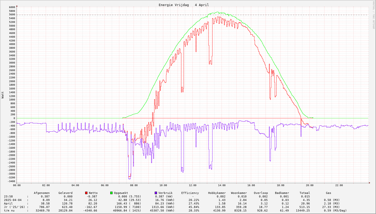Click the Afgenomen column header

click(42, 193)
